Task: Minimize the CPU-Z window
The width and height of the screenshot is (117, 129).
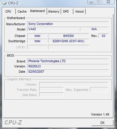Action: point(91,2)
